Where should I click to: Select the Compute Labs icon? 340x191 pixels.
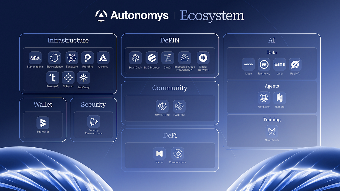point(178,154)
